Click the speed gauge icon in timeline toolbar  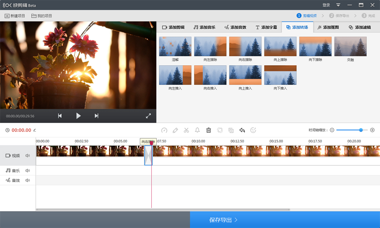pos(164,130)
